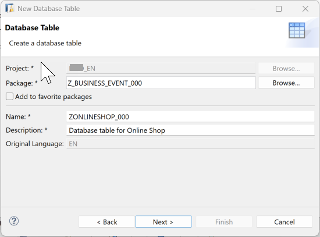Click the 'Description: *' label
Image resolution: width=320 pixels, height=237 pixels.
27,130
